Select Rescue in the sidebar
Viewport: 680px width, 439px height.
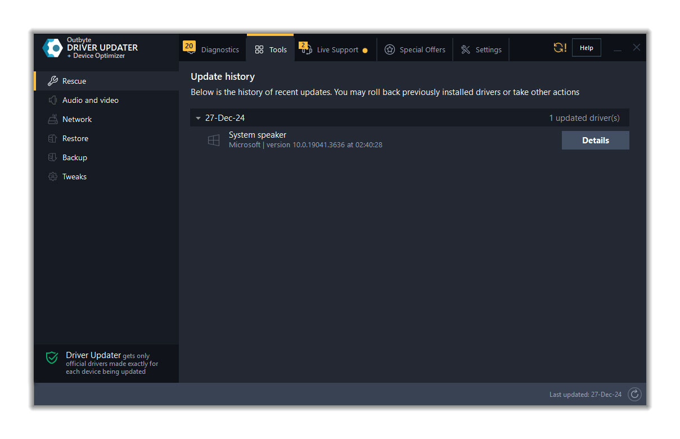(106, 81)
